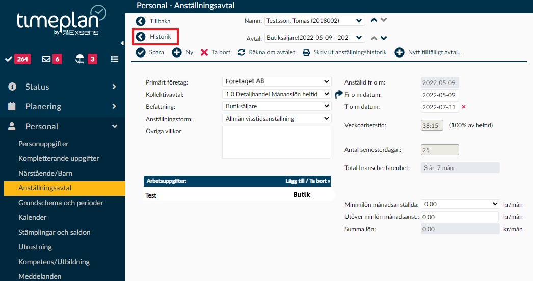This screenshot has height=281, width=533.
Task: Click the Tillbaka back arrow icon
Action: (x=141, y=21)
